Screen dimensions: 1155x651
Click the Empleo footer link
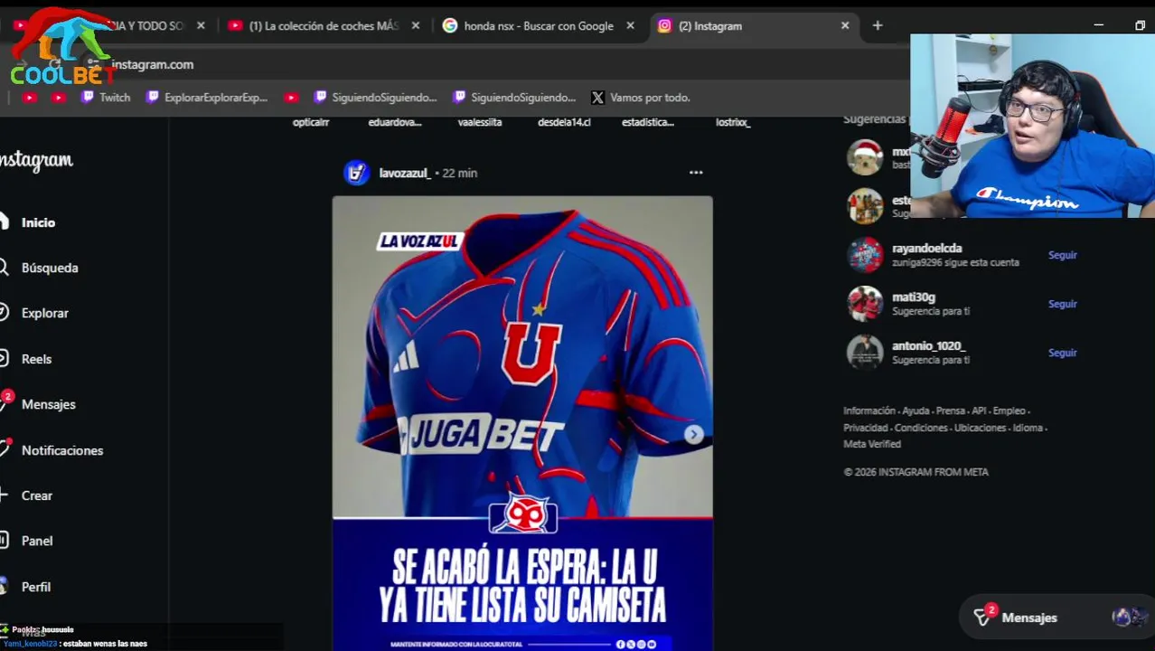1009,410
